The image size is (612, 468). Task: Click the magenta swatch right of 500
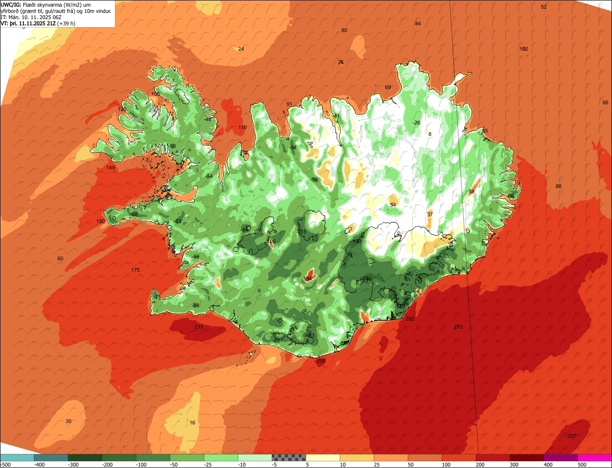[595, 457]
